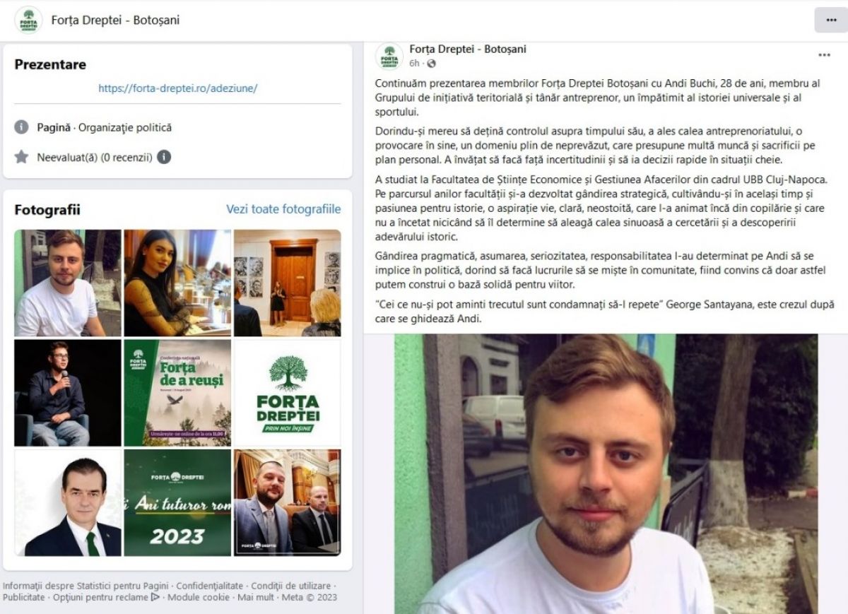
Task: Open the forta-dreptei.ro/adeziune link
Action: point(177,88)
